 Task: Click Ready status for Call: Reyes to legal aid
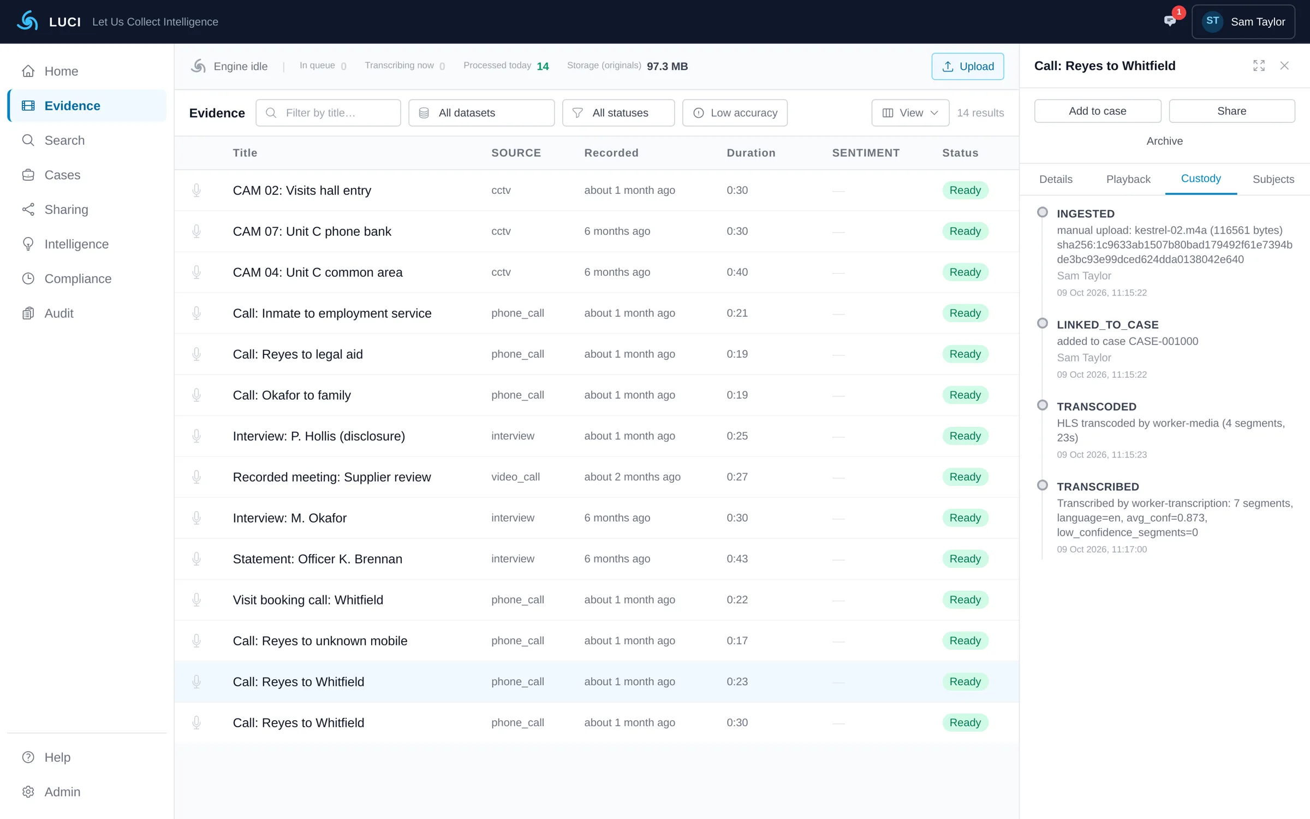click(x=965, y=354)
